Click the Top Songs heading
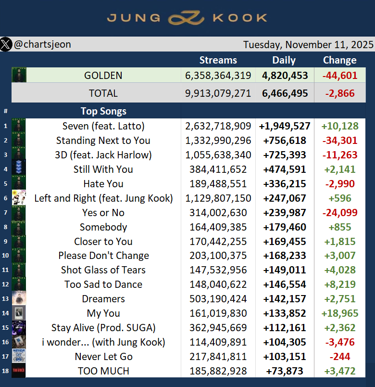Image resolution: width=375 pixels, height=387 pixels. coord(103,111)
